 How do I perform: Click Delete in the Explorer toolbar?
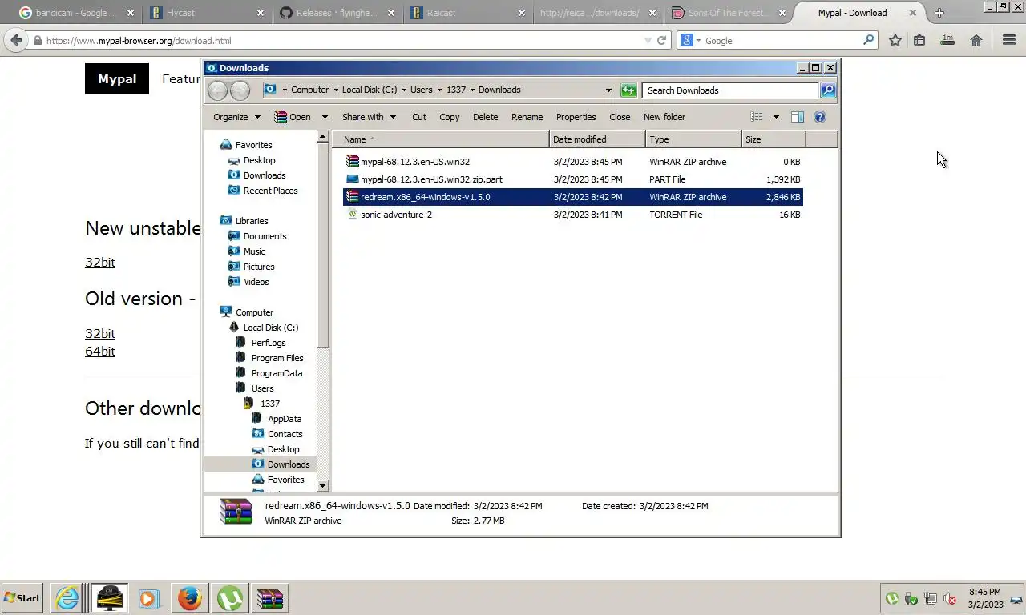pyautogui.click(x=485, y=117)
